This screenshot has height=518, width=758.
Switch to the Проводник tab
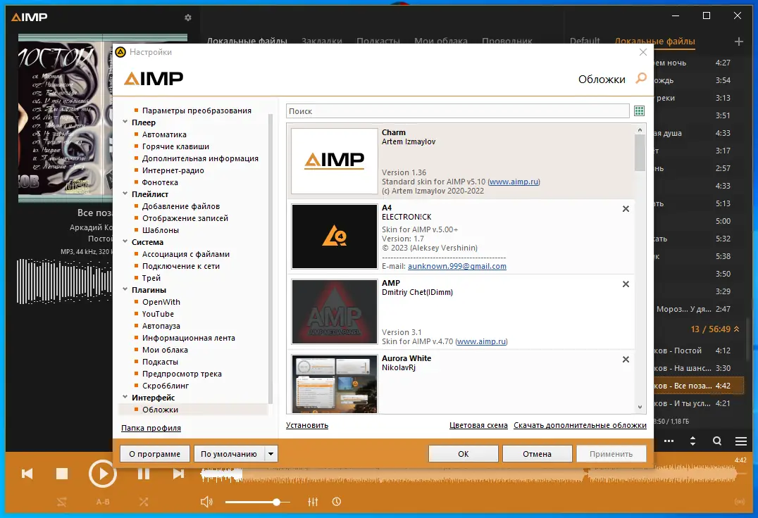507,41
